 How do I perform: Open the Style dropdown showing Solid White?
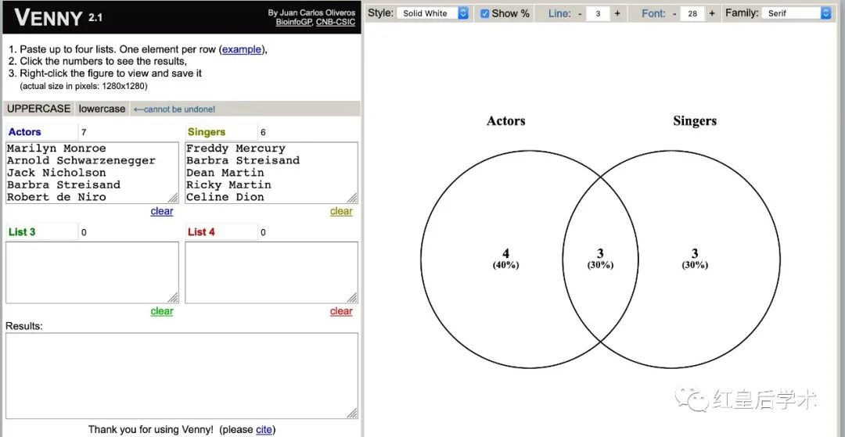433,13
